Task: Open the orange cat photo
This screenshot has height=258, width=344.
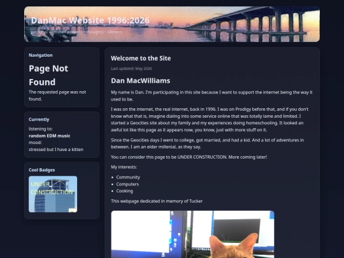Action: [x=192, y=234]
